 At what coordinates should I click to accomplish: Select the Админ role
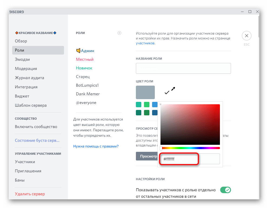(x=87, y=51)
